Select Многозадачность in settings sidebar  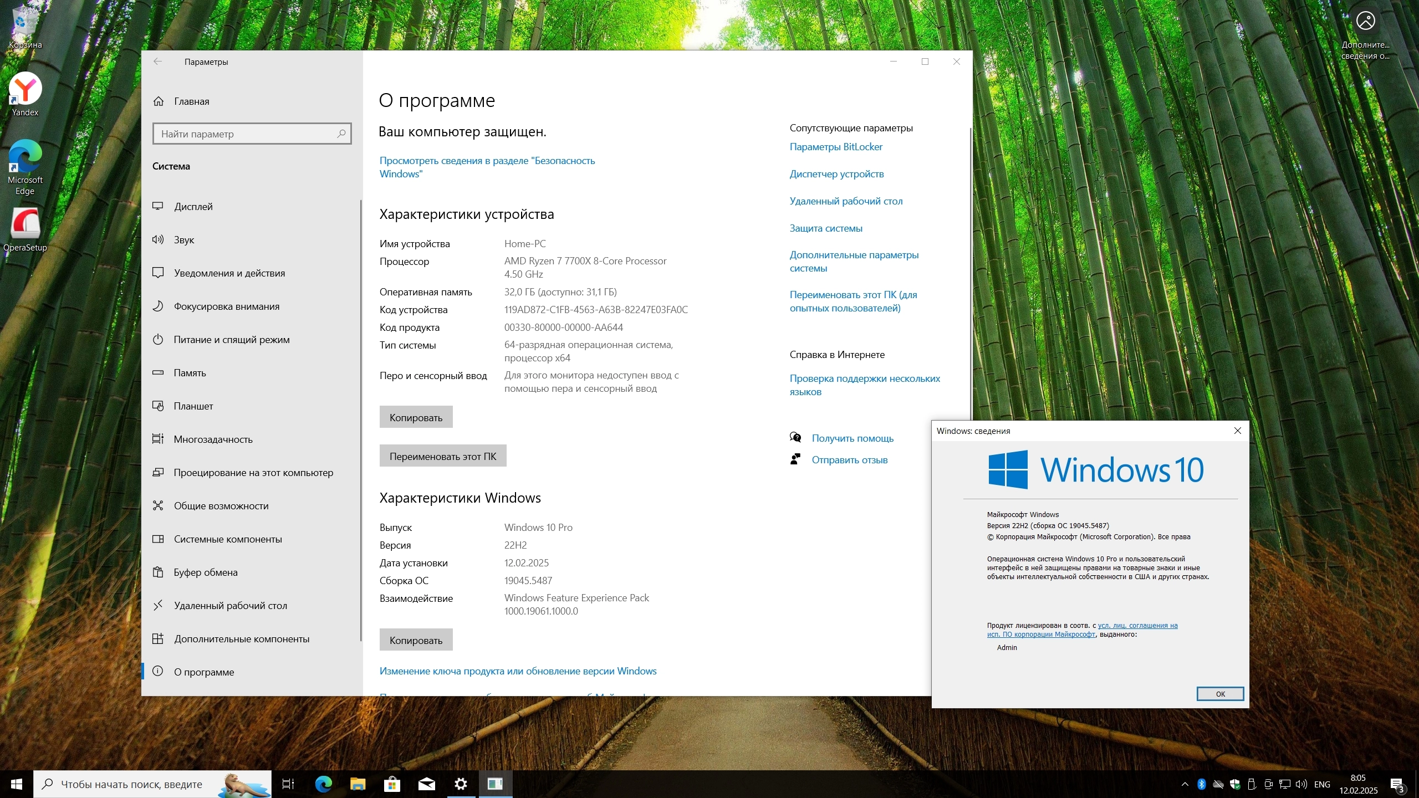click(x=213, y=439)
